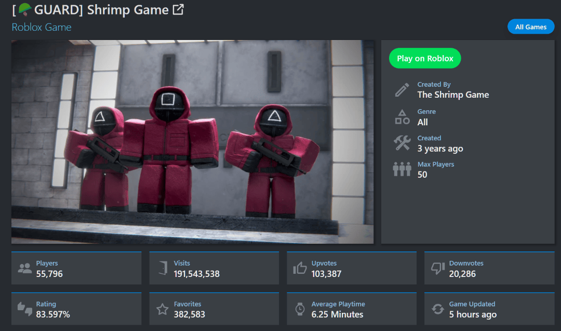The width and height of the screenshot is (561, 331).
Task: Click the Players group icon
Action: [25, 268]
